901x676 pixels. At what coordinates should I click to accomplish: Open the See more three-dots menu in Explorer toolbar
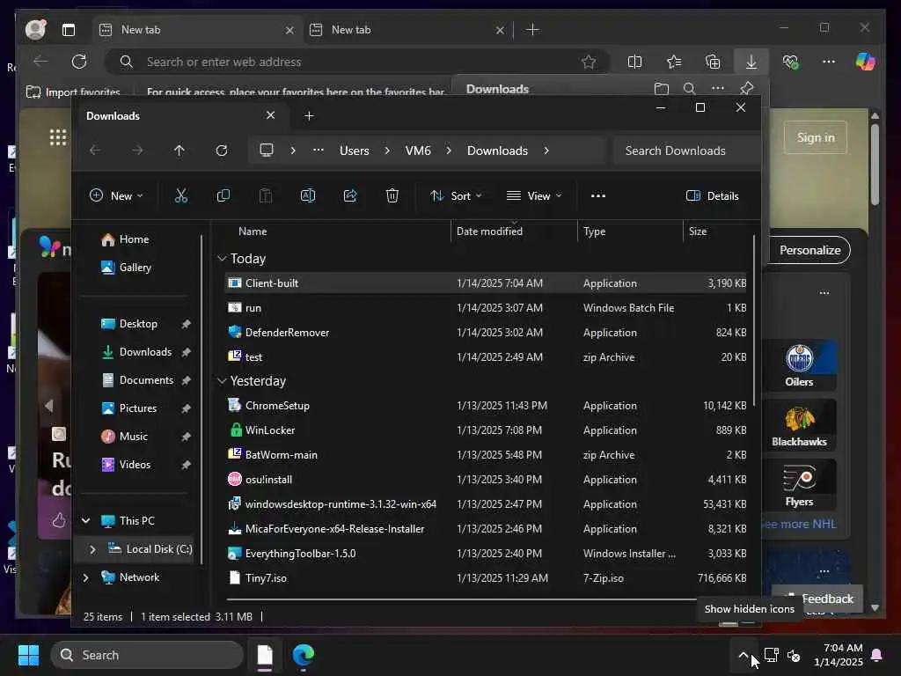tap(598, 196)
